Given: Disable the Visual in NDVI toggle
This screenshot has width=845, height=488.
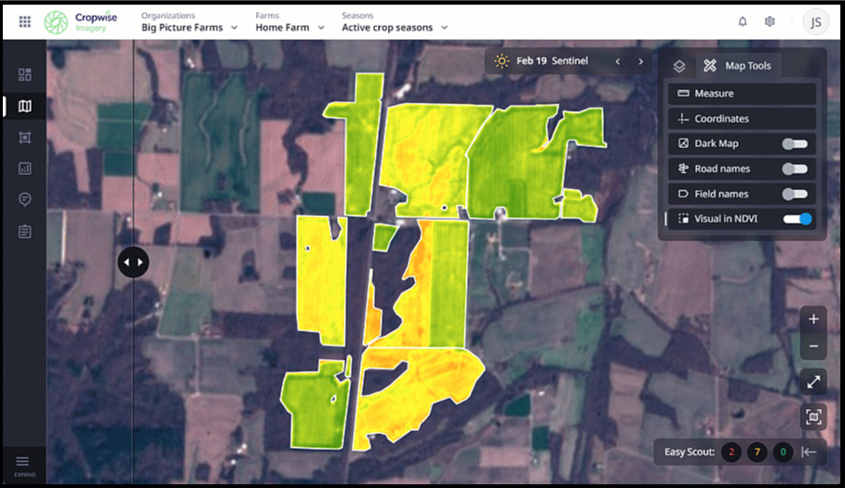Looking at the screenshot, I should (x=798, y=220).
